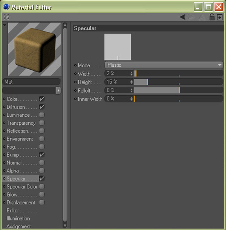Toggle the lock element padlock icon

coord(212,17)
